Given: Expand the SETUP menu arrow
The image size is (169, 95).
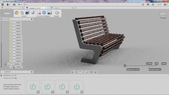Looking at the screenshot, I should (x=26, y=16).
